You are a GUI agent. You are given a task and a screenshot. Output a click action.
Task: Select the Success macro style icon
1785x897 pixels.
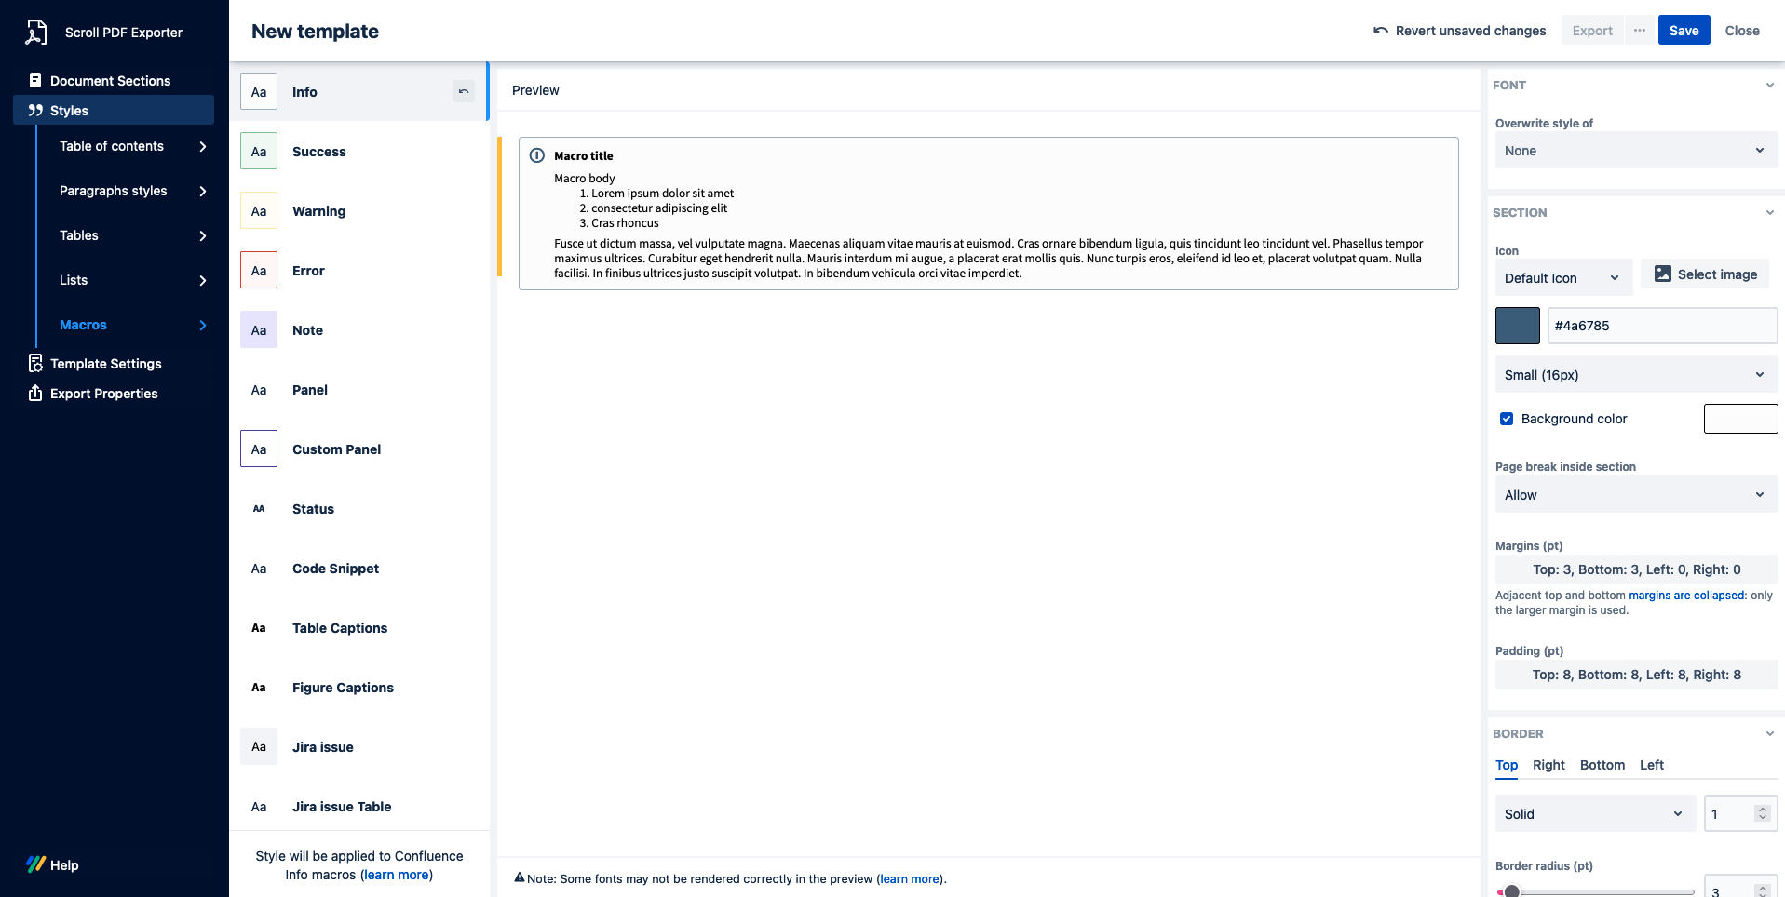[x=259, y=152]
